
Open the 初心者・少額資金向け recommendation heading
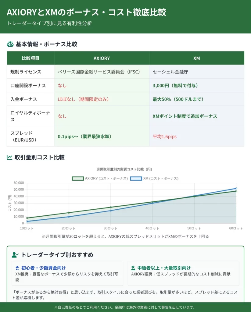[43, 268]
